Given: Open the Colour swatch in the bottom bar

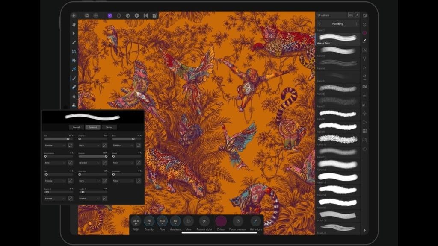Looking at the screenshot, I should pyautogui.click(x=221, y=221).
